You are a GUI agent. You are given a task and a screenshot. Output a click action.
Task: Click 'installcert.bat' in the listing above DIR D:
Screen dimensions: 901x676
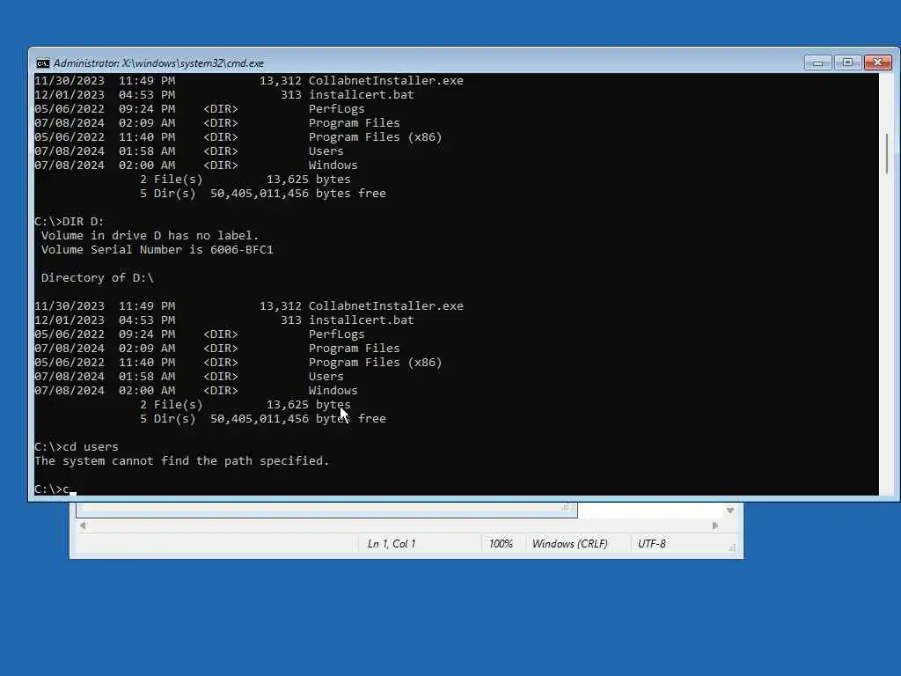click(x=361, y=95)
